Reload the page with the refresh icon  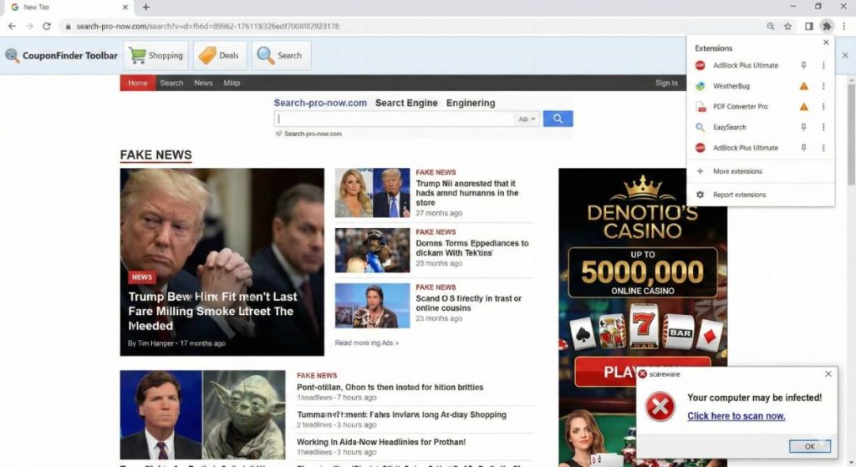pyautogui.click(x=47, y=26)
